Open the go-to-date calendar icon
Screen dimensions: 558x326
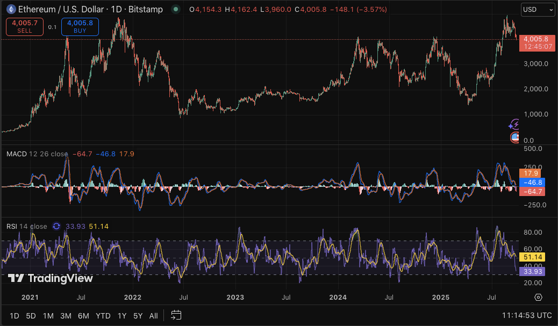point(176,315)
